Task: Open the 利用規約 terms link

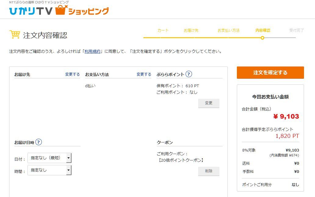Action: pos(92,52)
